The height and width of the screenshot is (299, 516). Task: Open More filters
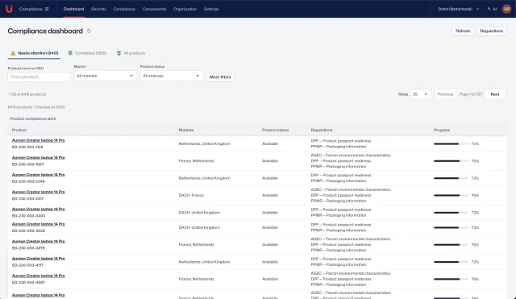(220, 77)
